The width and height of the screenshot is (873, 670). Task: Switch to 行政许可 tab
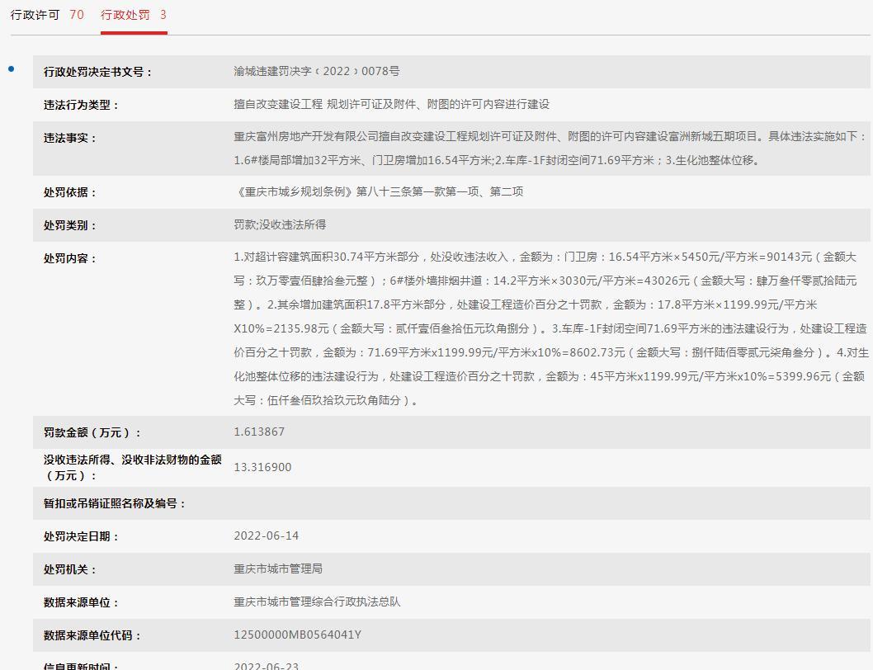(x=47, y=15)
